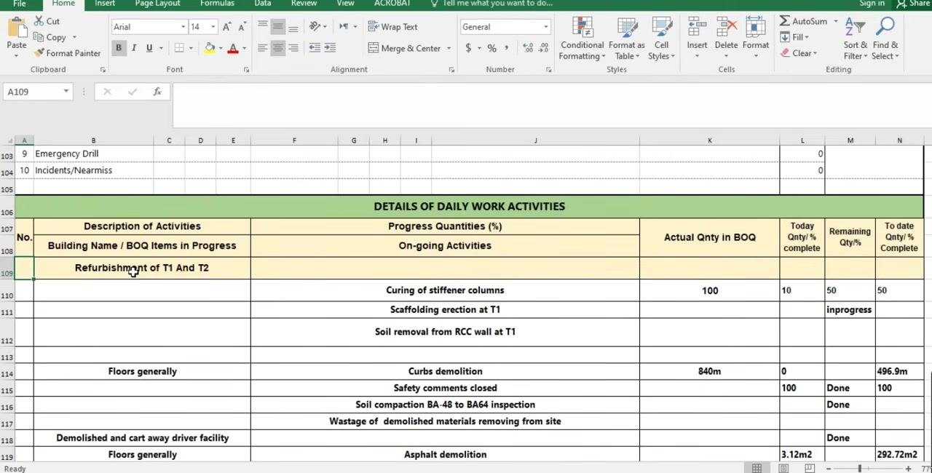Toggle top align
The width and height of the screenshot is (932, 473).
coord(262,27)
